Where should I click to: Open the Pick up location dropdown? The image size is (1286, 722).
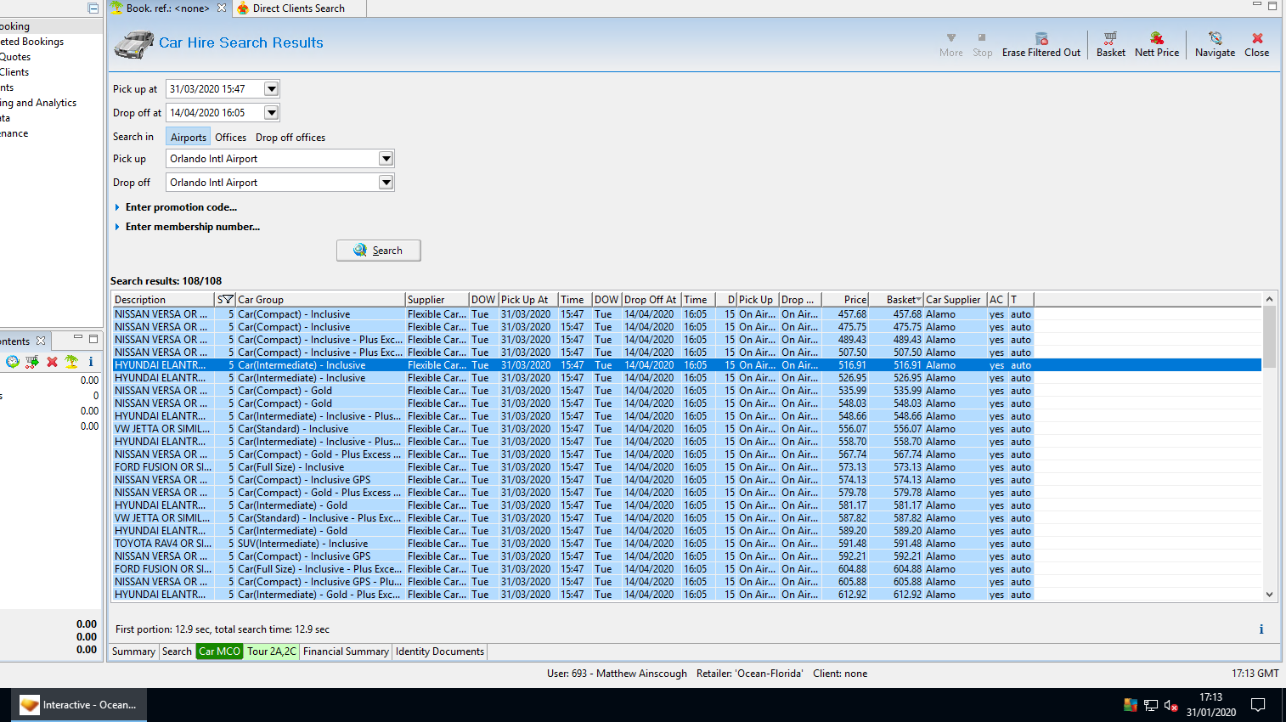(386, 159)
